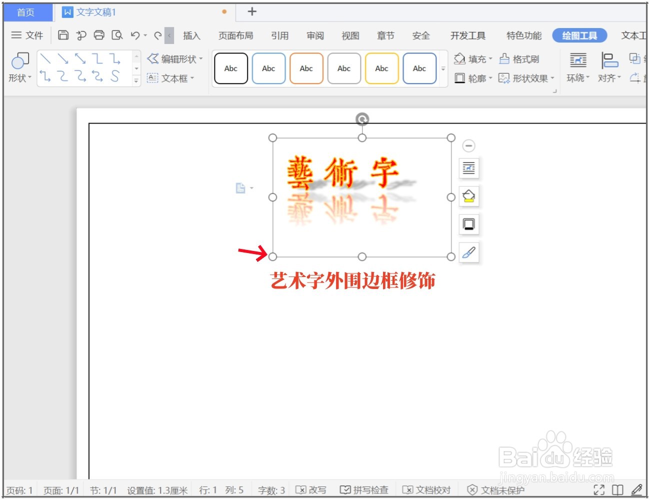The image size is (650, 500).
Task: Expand the 轮廓 outline dropdown
Action: click(x=490, y=78)
